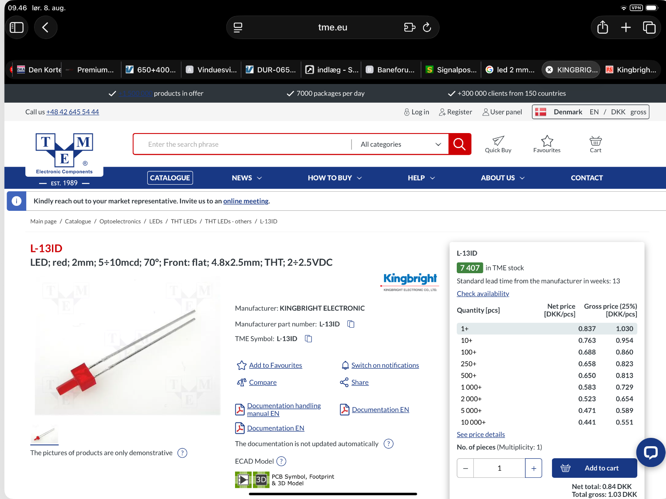Reload the tme.eu page
Image resolution: width=666 pixels, height=499 pixels.
point(427,27)
